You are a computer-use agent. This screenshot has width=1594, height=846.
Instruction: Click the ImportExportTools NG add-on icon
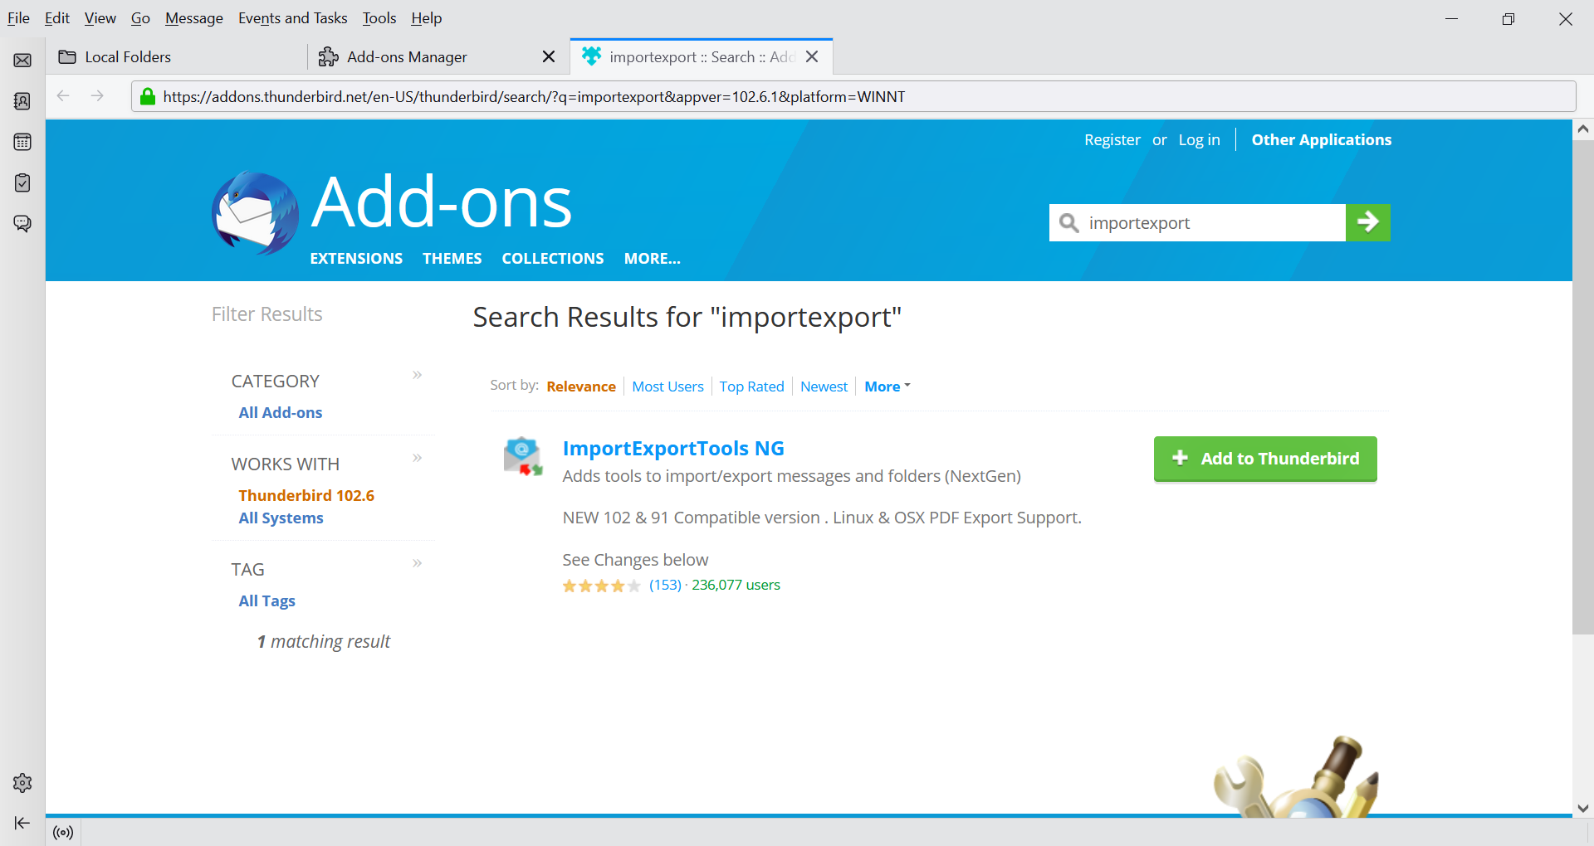point(523,456)
